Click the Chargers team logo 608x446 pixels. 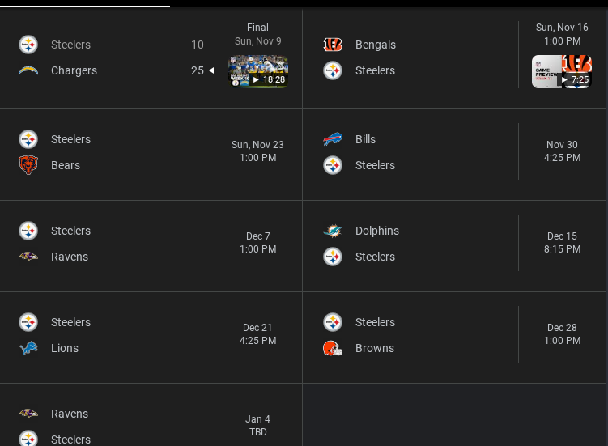click(x=28, y=70)
